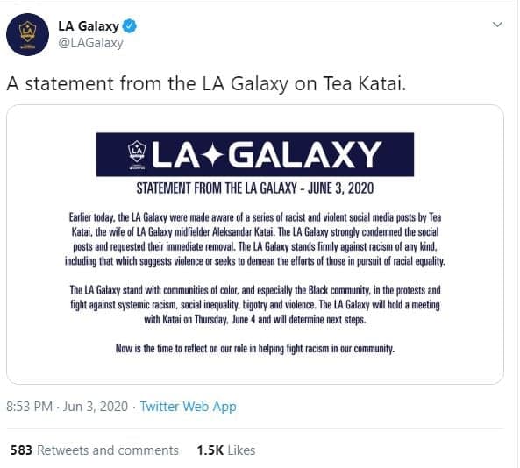Expand the tweet options chevron
Viewport: 520px width, 468px height.
[497, 25]
